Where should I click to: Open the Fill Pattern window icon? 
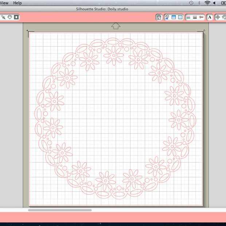180,17
